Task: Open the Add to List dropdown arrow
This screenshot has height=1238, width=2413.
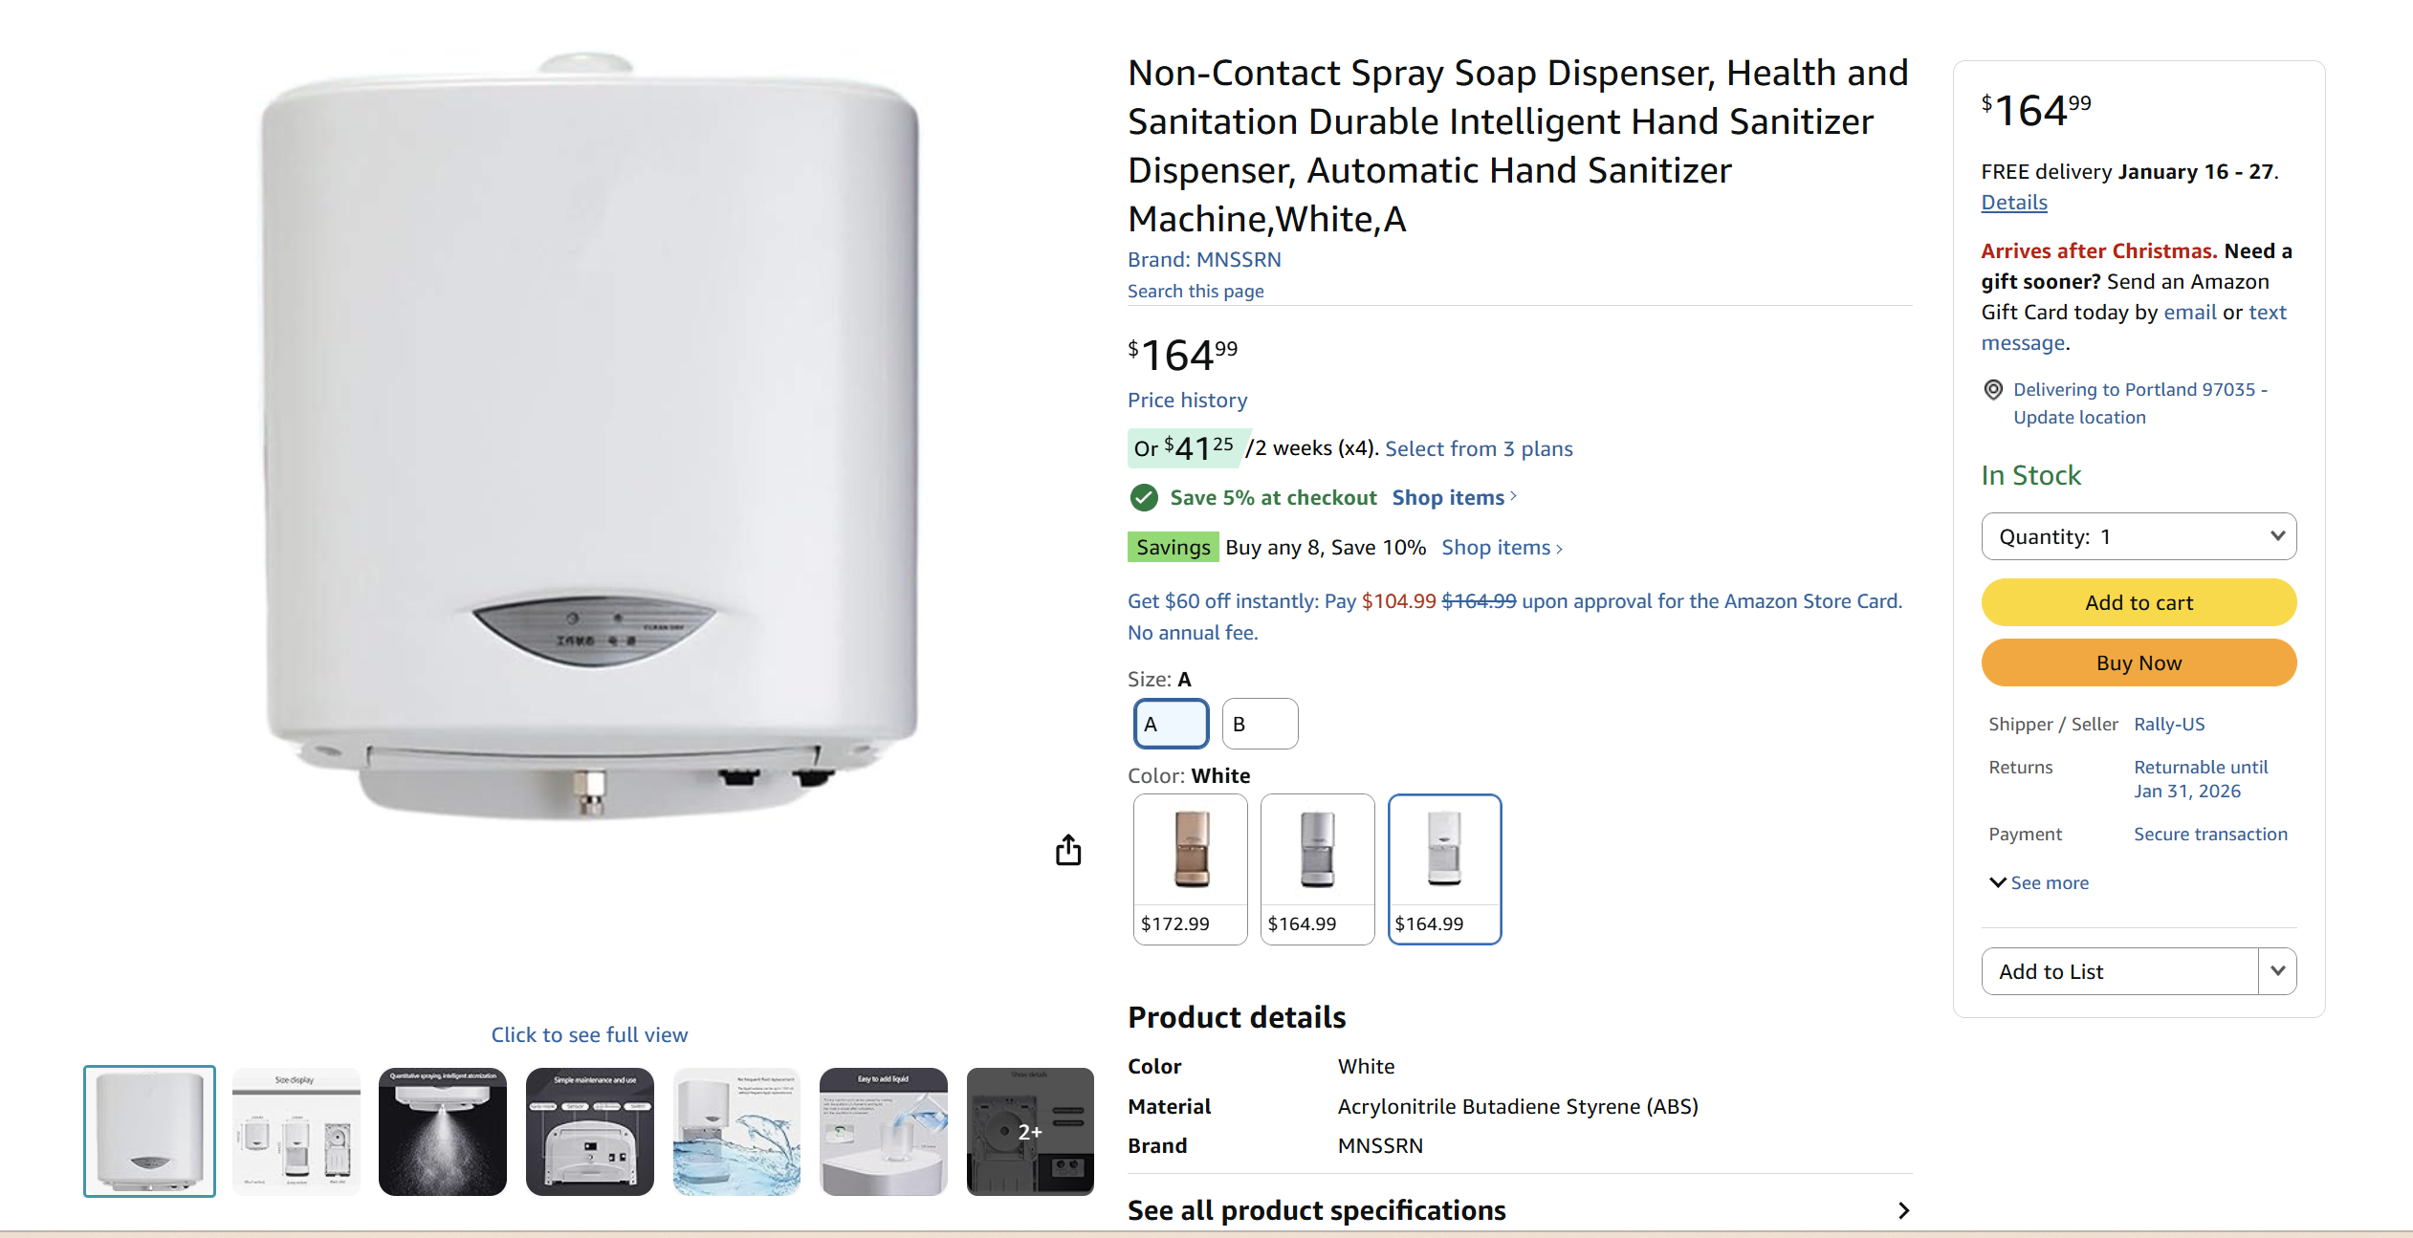Action: click(x=2279, y=970)
